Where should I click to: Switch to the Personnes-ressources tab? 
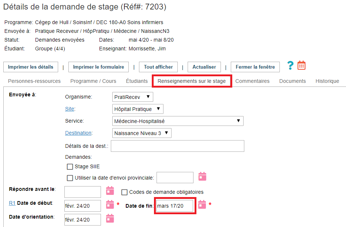point(34,81)
